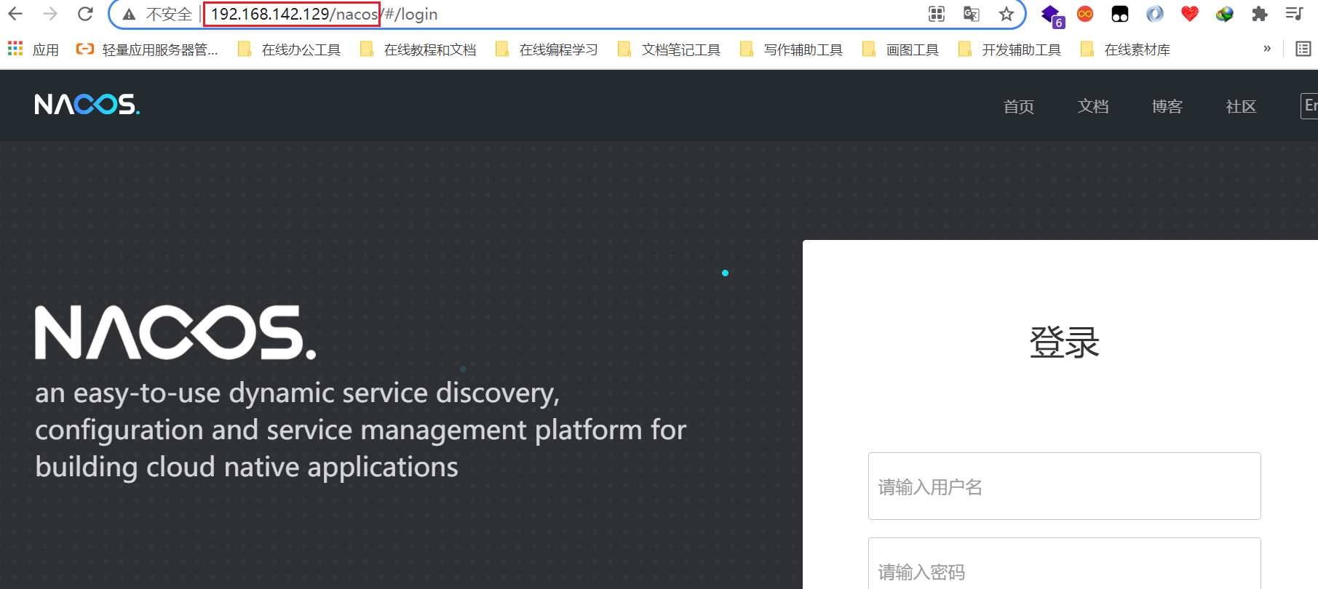
Task: Click the translate page icon
Action: point(971,14)
